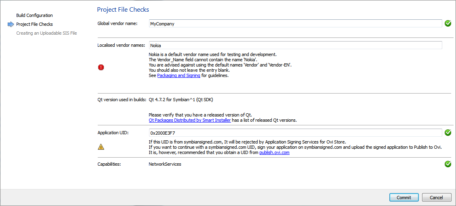
Task: Click 'If this UID is from symbiansigned.com' text
Action: click(x=248, y=142)
